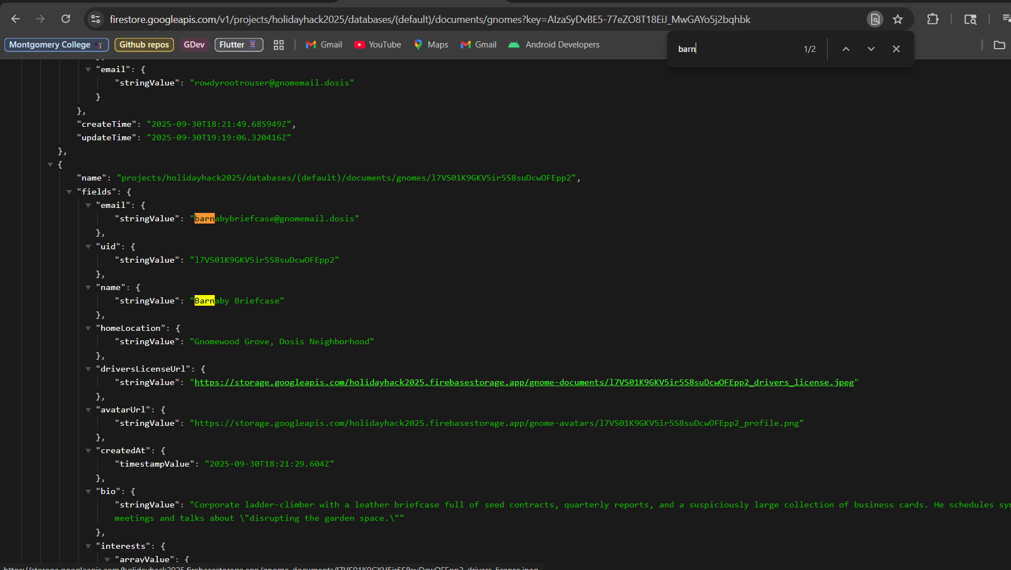This screenshot has height=570, width=1011.
Task: Open the Extensions puzzle menu
Action: click(x=933, y=19)
